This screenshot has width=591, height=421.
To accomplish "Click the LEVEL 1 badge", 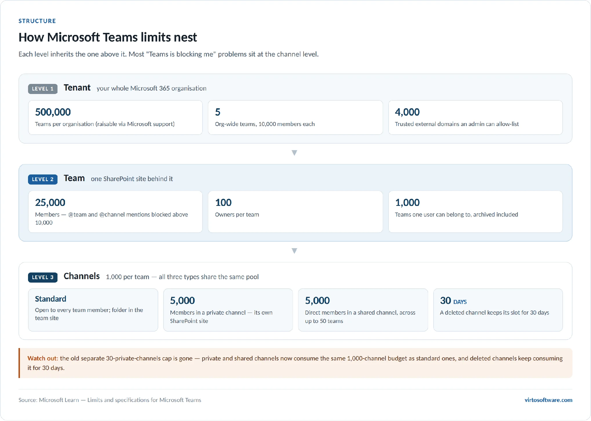I will tap(43, 89).
